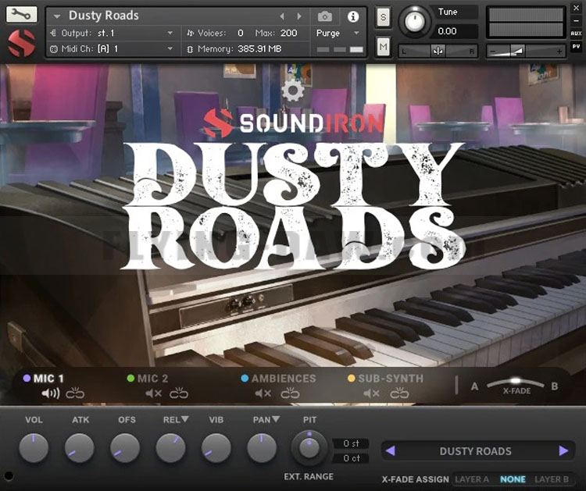Screen dimensions: 586x491
Task: Click the Tune knob
Action: tap(414, 20)
